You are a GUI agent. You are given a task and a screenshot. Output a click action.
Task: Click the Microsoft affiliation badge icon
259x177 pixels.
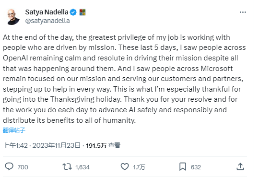pos(82,12)
